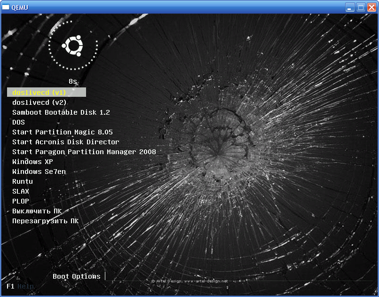
Task: Pick Start Paragon Partition Manager 2008
Action: [84, 152]
